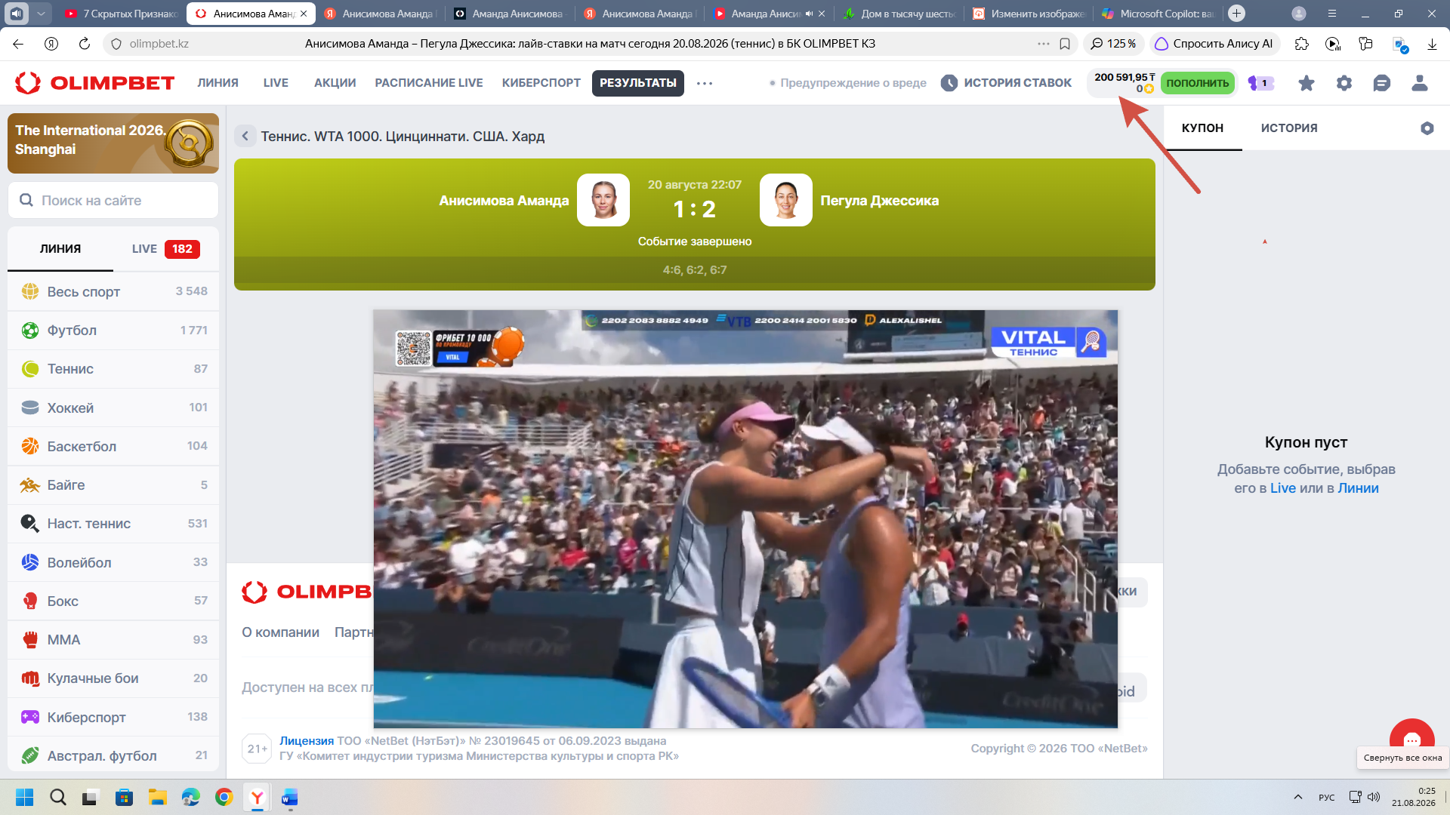Select Теннис in sports list

point(113,369)
